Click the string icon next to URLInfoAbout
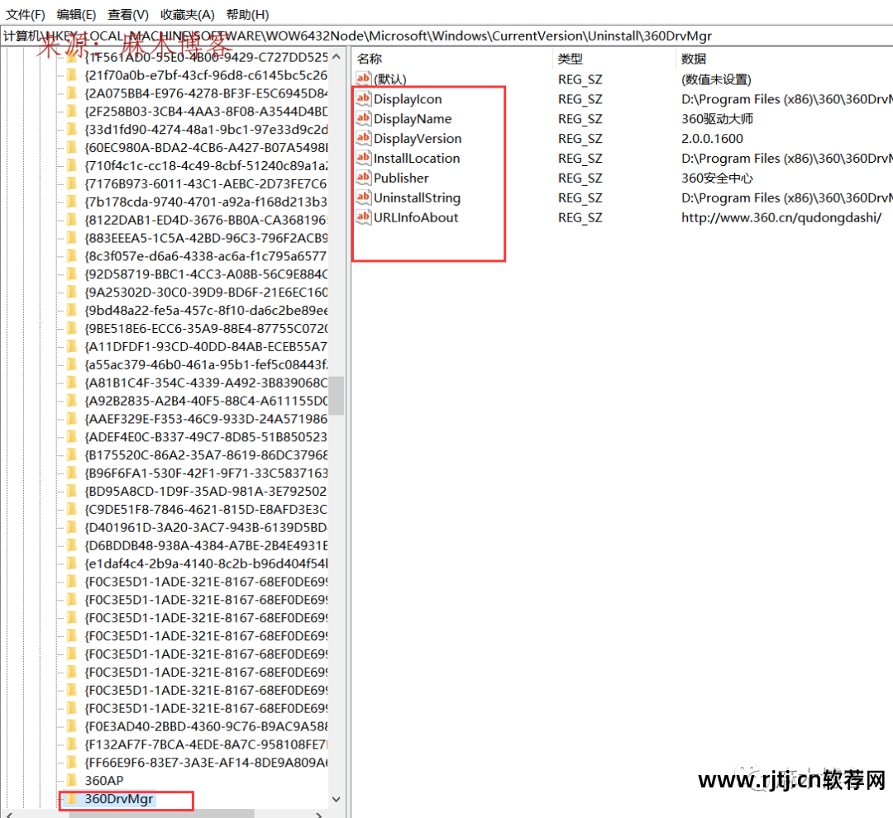This screenshot has height=818, width=893. [363, 216]
